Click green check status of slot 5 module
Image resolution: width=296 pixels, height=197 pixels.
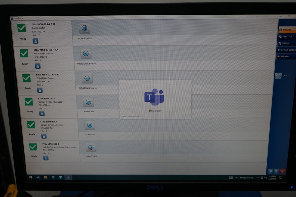coord(26,78)
